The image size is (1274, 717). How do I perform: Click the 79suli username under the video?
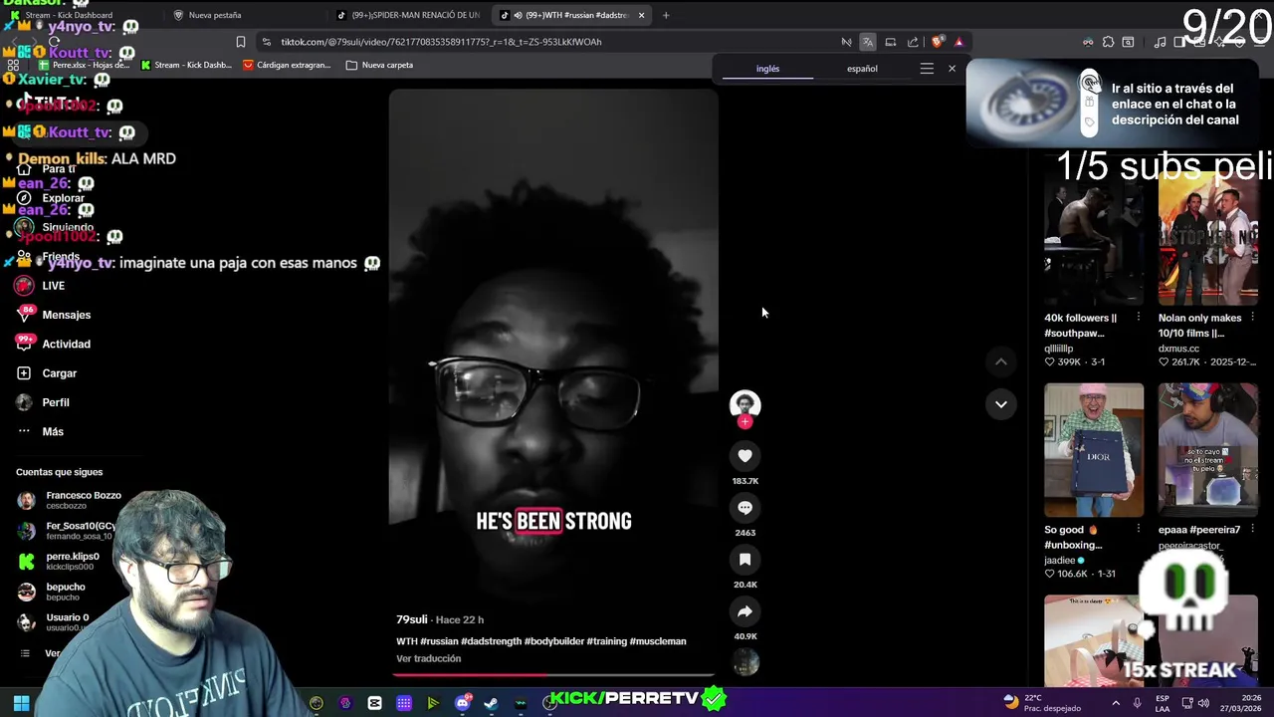412,619
